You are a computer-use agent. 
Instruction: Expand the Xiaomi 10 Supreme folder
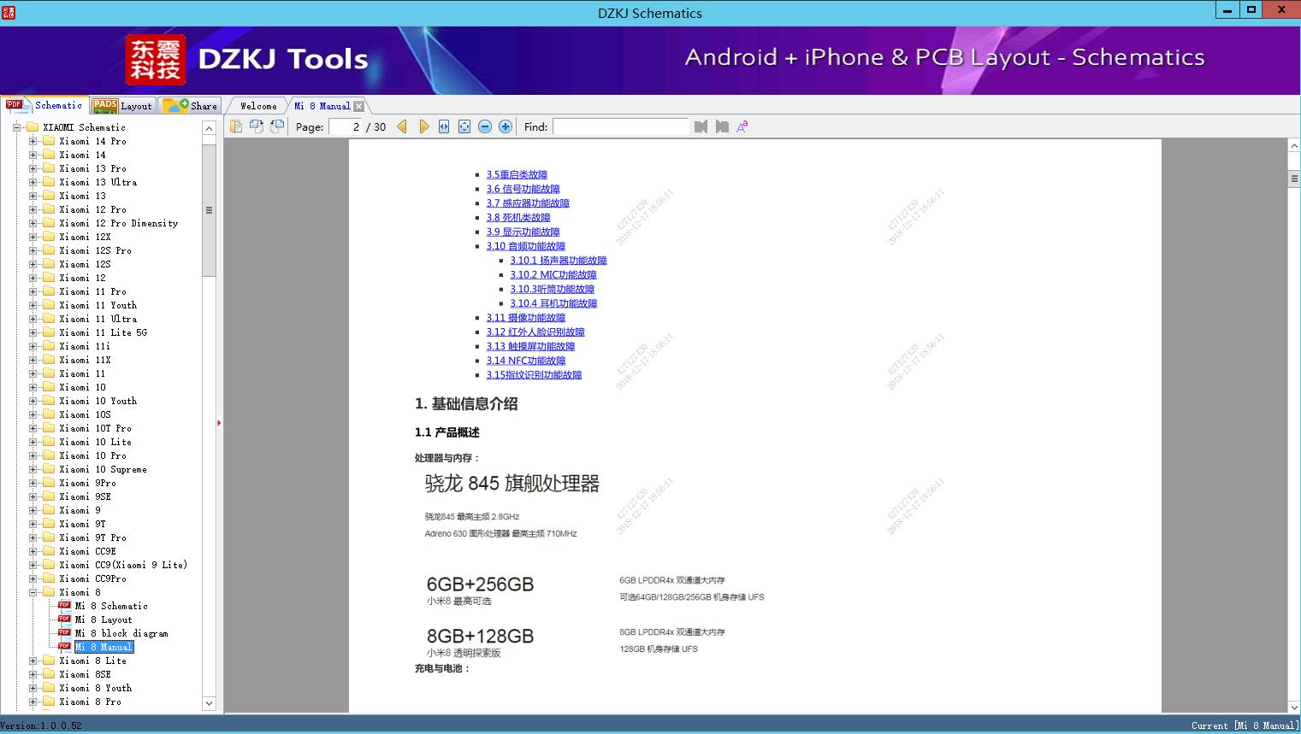tap(33, 469)
